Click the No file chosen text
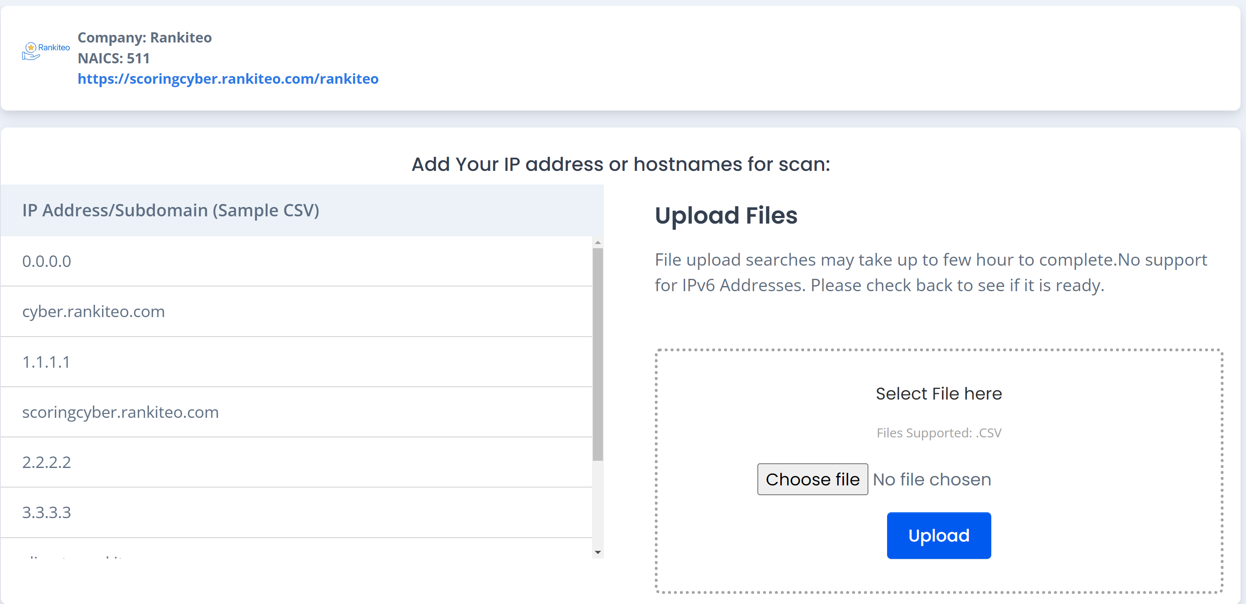This screenshot has height=604, width=1246. 932,479
